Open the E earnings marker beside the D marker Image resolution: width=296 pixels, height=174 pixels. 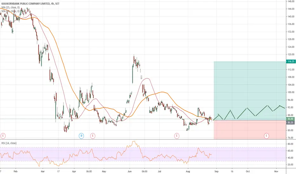(x=93, y=136)
